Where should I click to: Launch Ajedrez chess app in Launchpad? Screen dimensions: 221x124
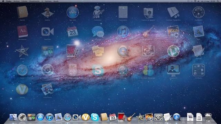[x=48, y=13]
